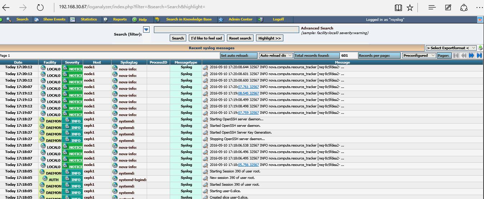The height and width of the screenshot is (199, 484).
Task: Click the house icon beside Show Events
Action: pyautogui.click(x=37, y=20)
